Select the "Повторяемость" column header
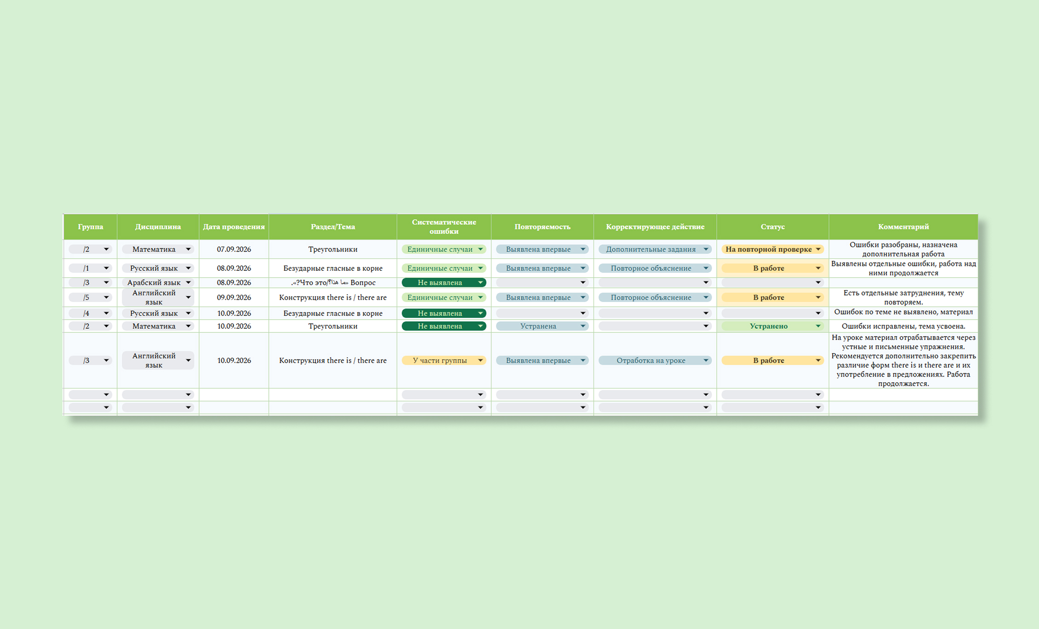This screenshot has height=629, width=1039. pos(542,227)
